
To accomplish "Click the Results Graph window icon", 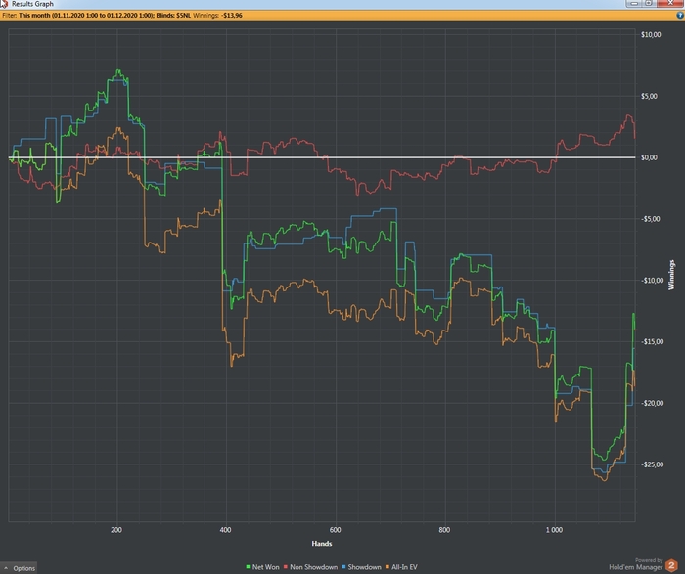I will tap(4, 4).
